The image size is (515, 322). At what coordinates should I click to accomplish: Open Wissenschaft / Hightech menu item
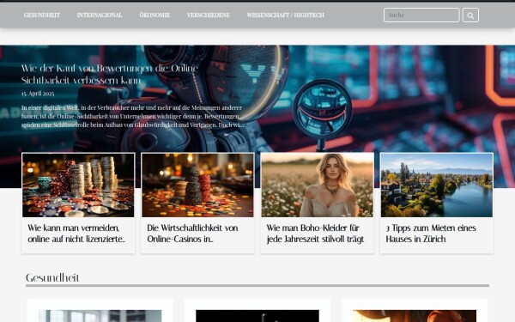click(x=286, y=15)
